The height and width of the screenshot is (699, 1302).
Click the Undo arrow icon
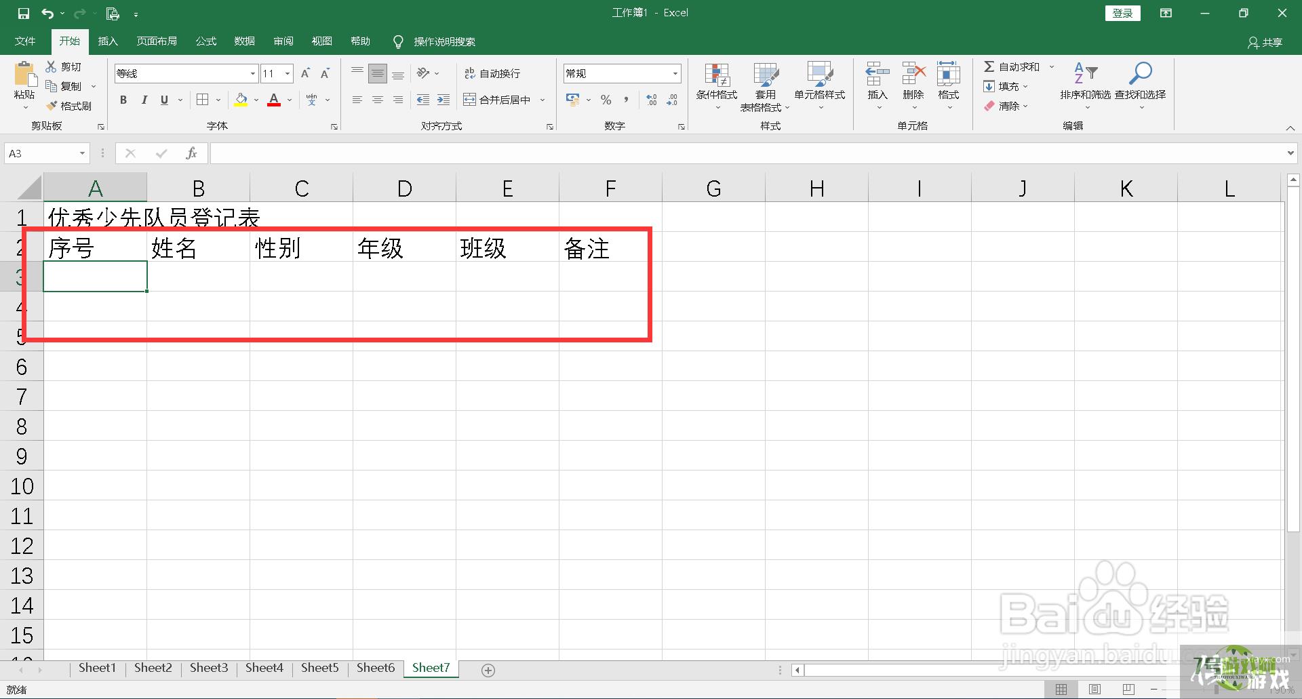pyautogui.click(x=47, y=13)
